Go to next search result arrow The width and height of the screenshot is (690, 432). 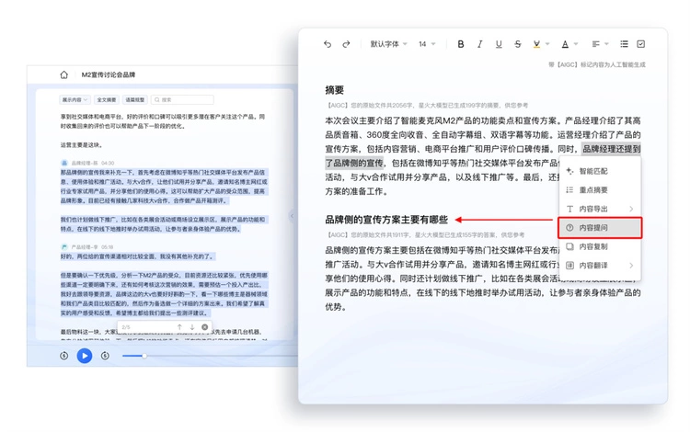[192, 326]
